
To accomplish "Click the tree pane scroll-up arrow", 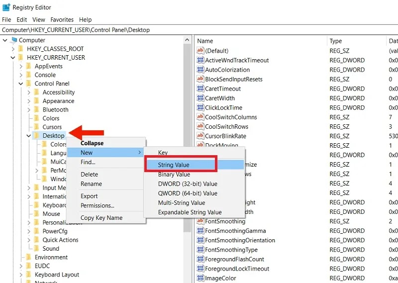I will pos(187,40).
